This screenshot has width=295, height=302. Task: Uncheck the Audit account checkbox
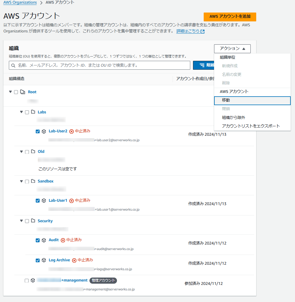pyautogui.click(x=38, y=240)
